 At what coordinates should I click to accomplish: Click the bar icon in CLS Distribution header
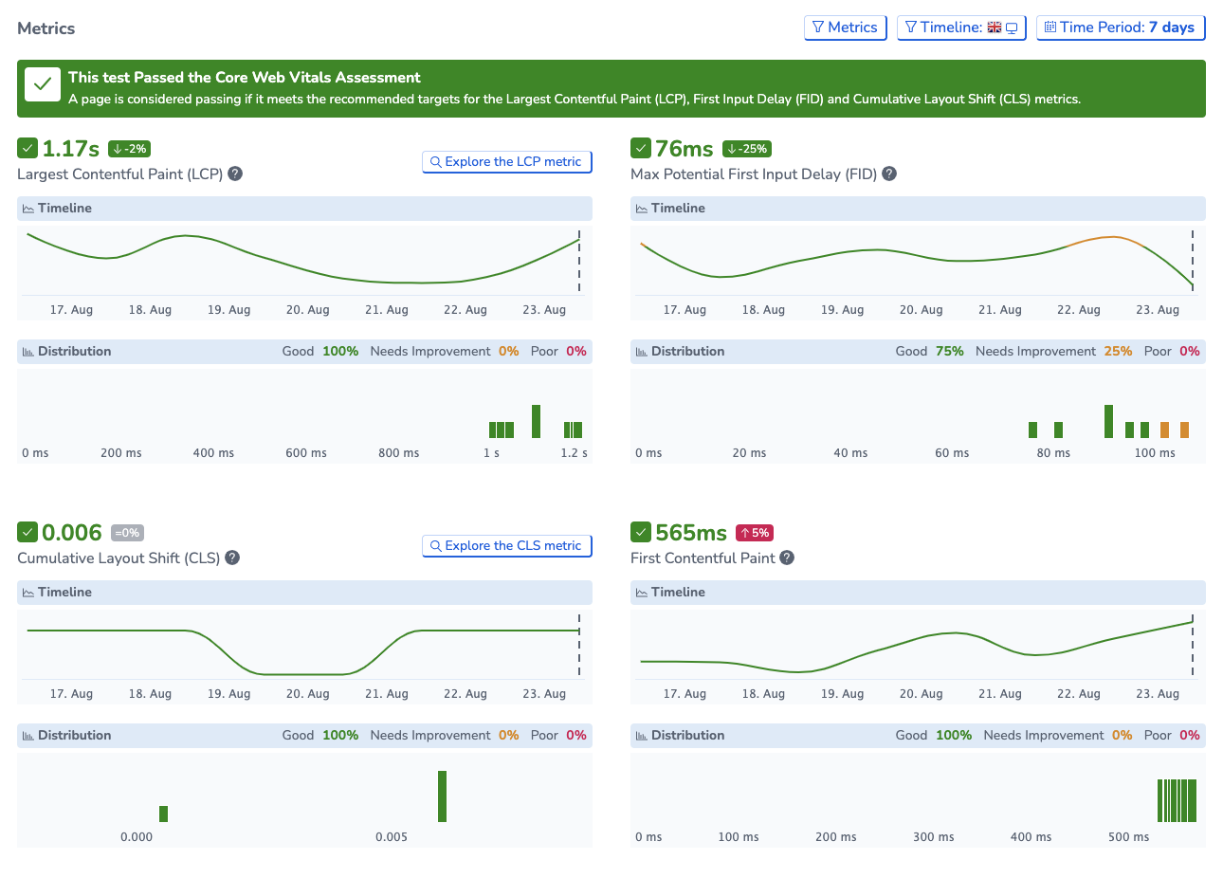[x=28, y=736]
